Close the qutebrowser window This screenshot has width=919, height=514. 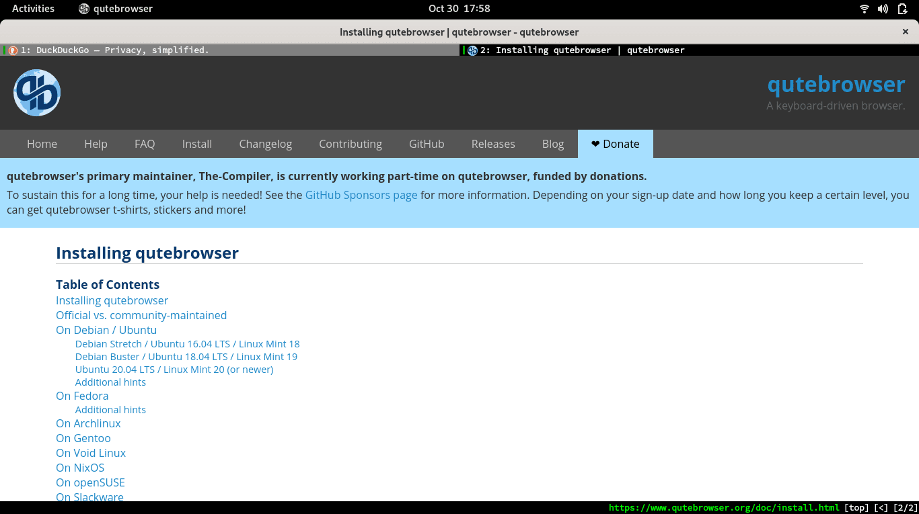point(906,32)
